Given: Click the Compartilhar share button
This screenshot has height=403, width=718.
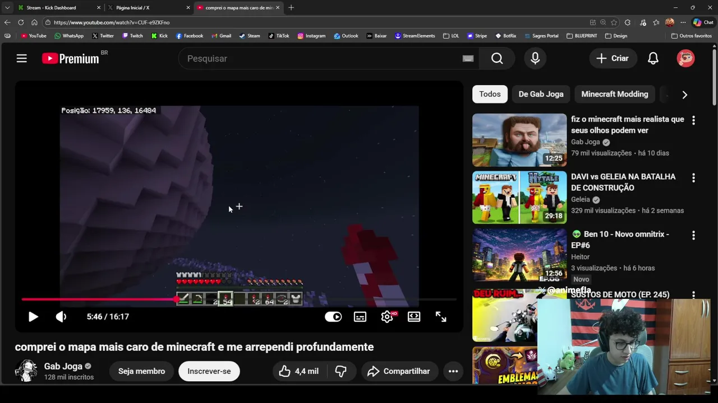Looking at the screenshot, I should (x=398, y=371).
